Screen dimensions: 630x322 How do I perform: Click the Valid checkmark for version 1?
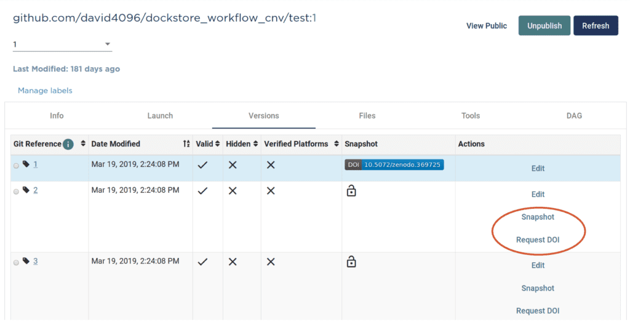203,165
